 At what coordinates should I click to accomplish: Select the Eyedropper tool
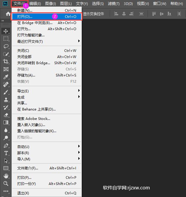pyautogui.click(x=6, y=77)
